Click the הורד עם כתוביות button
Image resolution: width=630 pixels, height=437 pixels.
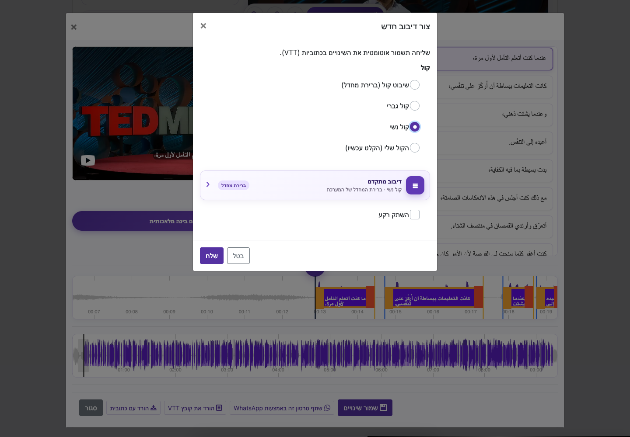[133, 408]
